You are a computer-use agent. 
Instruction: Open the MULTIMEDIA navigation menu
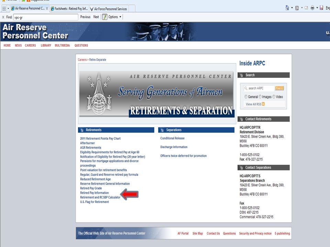point(62,45)
